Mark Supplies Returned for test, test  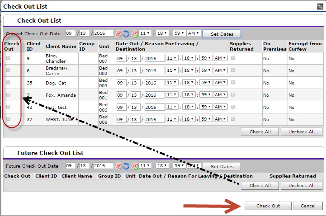[x=233, y=107]
